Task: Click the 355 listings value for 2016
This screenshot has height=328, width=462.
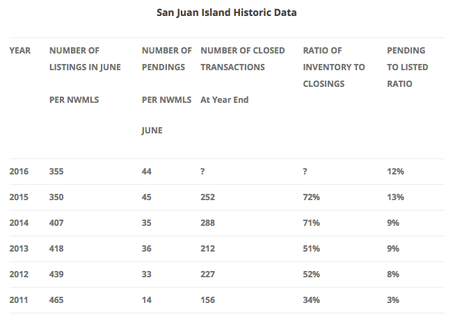Action: coord(56,172)
